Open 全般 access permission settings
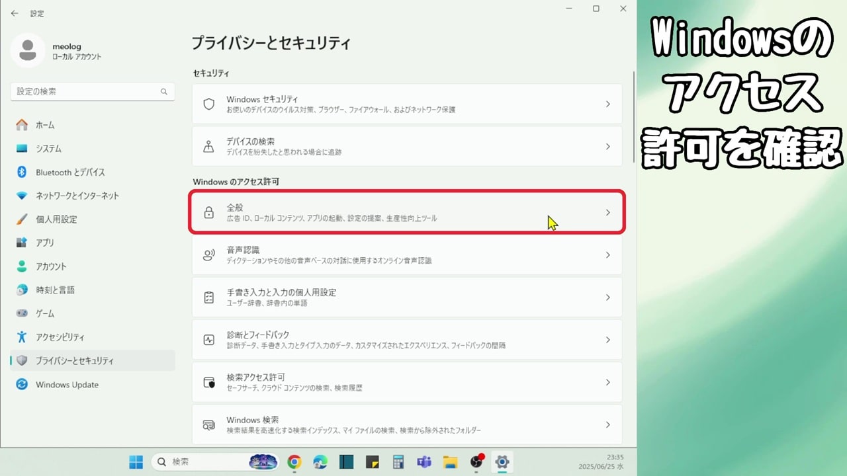 407,213
